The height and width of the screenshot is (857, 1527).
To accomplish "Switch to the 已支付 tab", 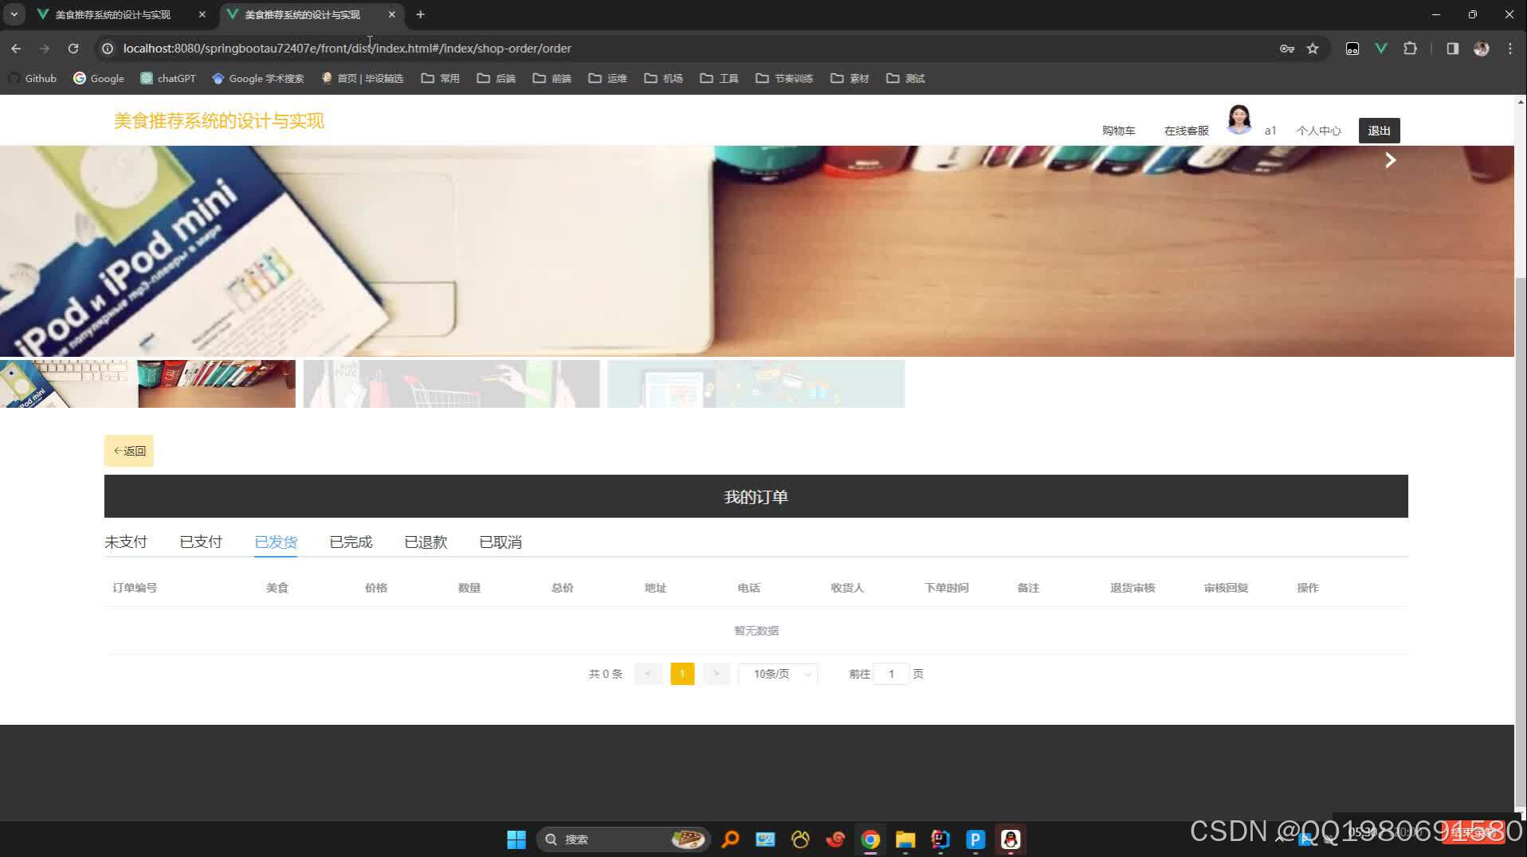I will click(x=201, y=542).
